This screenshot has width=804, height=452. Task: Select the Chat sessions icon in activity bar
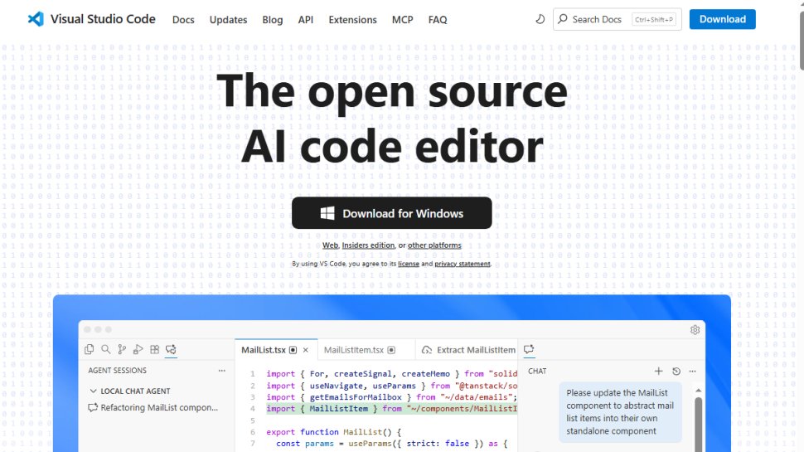171,349
